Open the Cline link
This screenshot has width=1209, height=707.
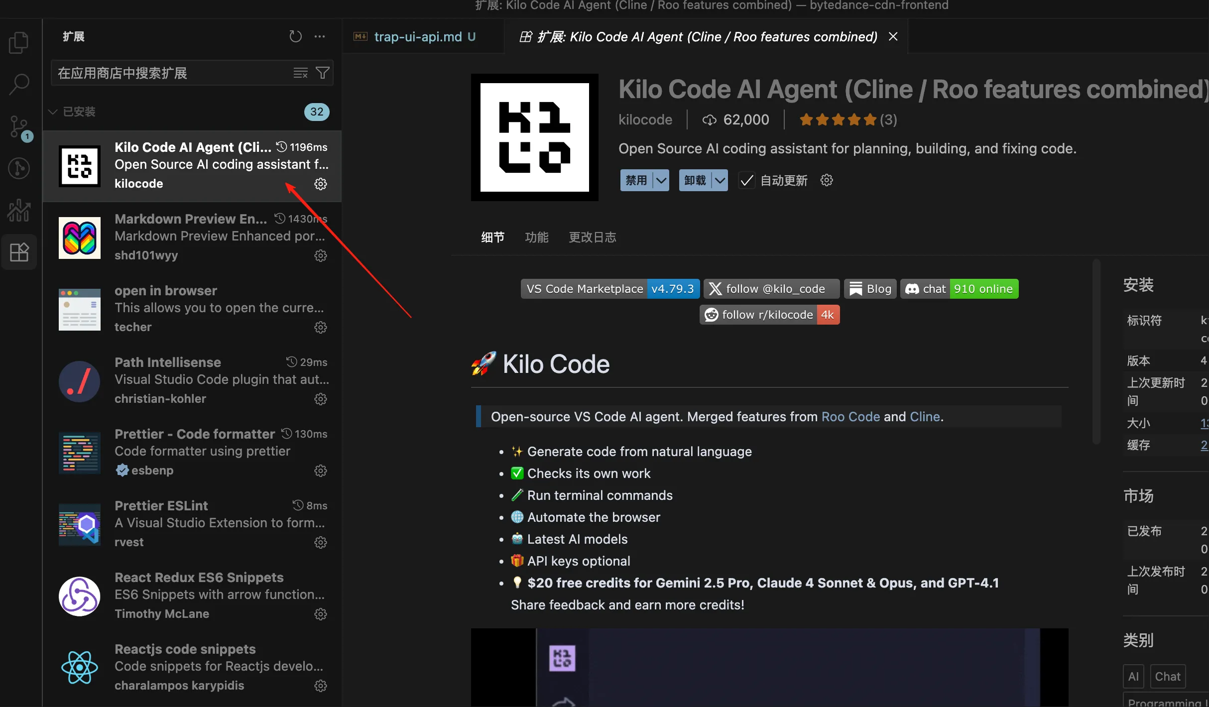(925, 417)
